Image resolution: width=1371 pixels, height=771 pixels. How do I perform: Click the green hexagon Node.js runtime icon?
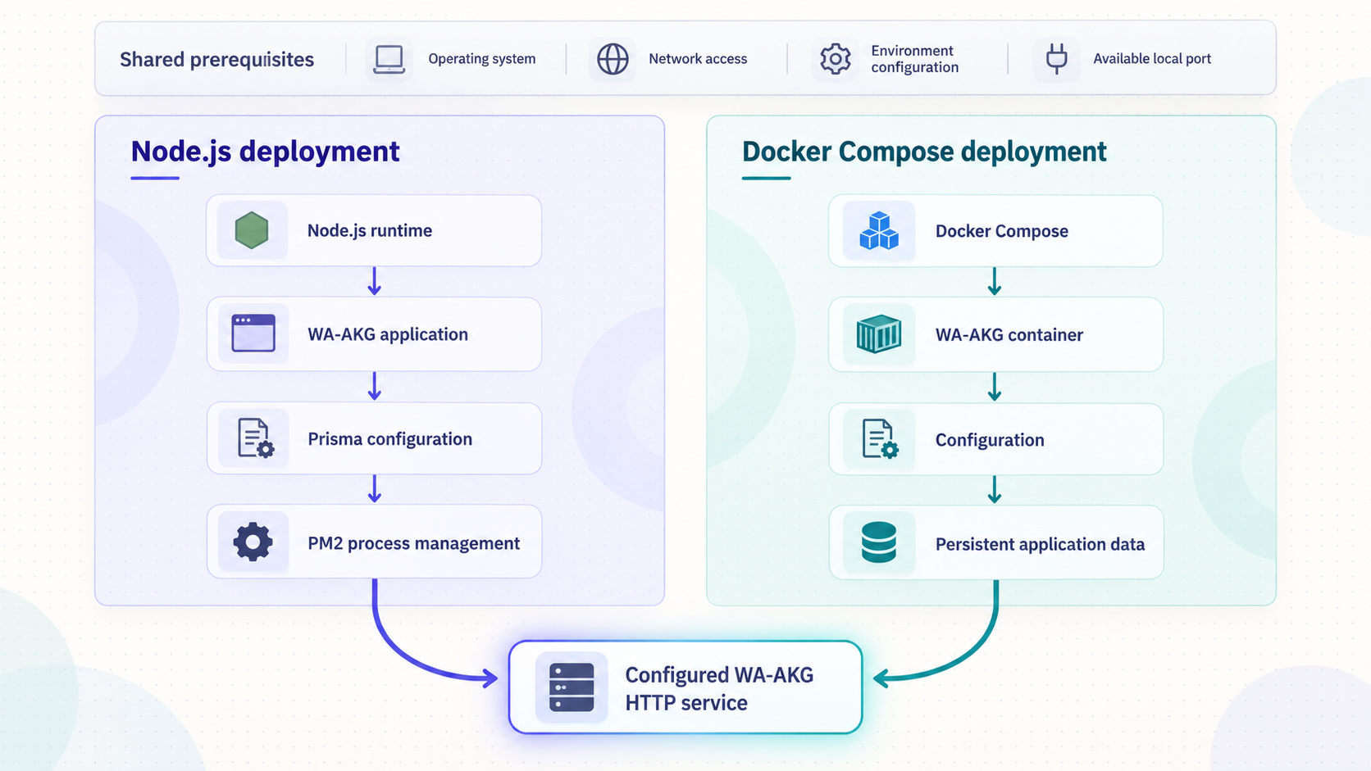(x=252, y=230)
